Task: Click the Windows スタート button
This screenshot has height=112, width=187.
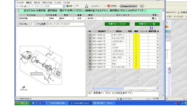Action: coord(22,103)
